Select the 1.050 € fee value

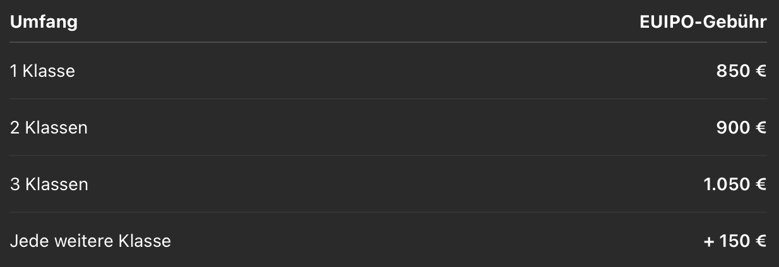point(735,185)
